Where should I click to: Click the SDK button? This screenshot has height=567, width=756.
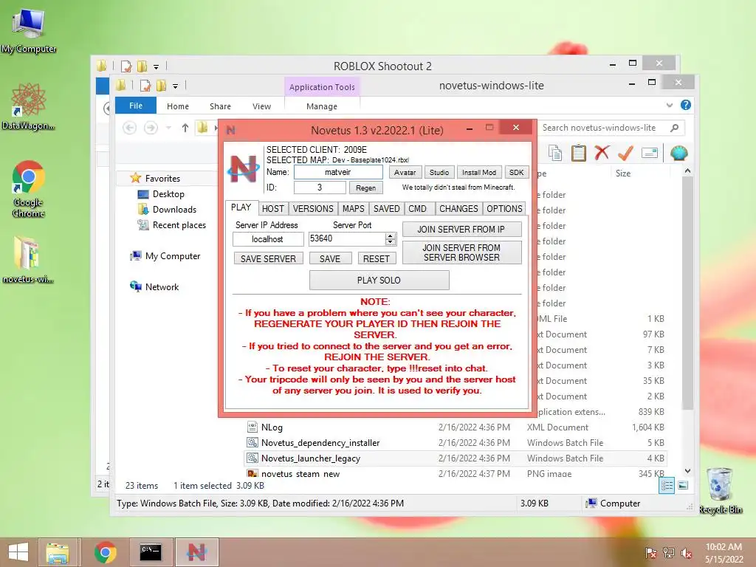(516, 172)
